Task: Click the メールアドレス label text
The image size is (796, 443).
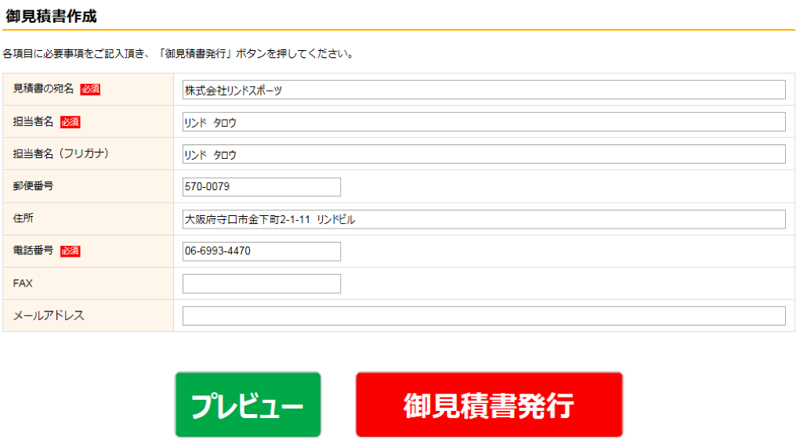Action: (x=49, y=315)
